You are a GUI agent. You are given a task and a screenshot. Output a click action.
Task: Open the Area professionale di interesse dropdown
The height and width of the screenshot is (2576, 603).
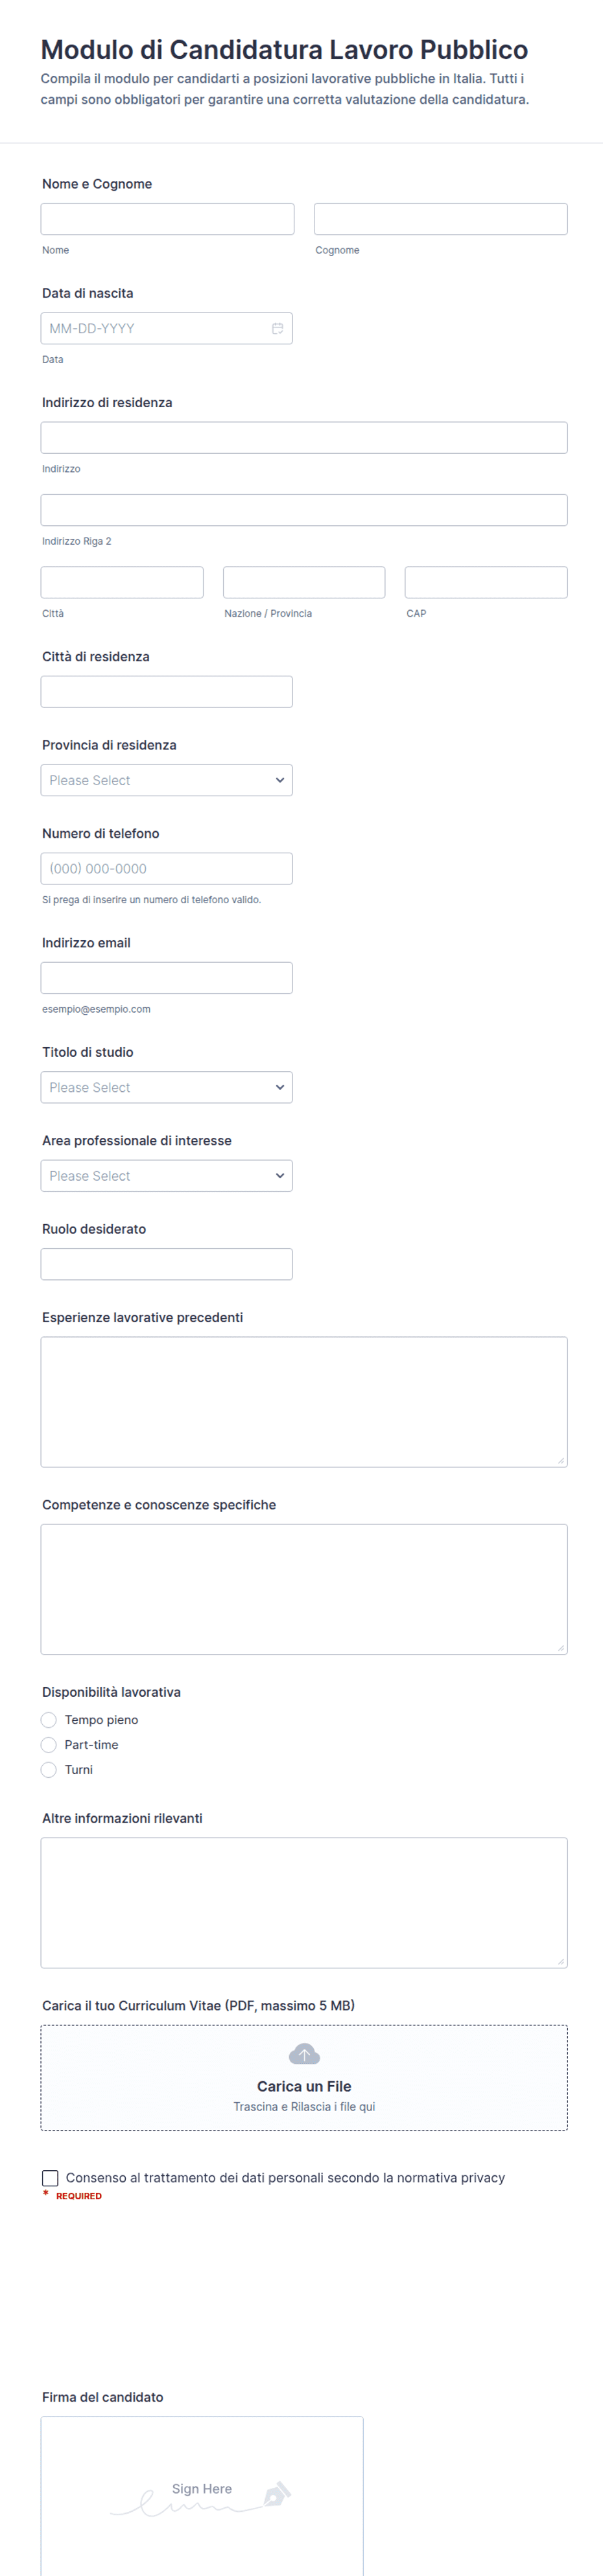(x=167, y=1176)
